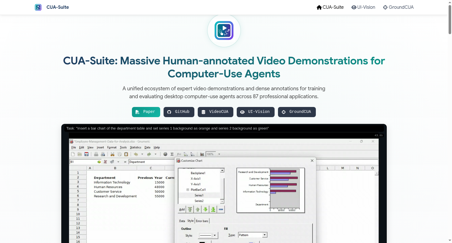Move chart element down one position
The image size is (452, 243).
click(205, 209)
